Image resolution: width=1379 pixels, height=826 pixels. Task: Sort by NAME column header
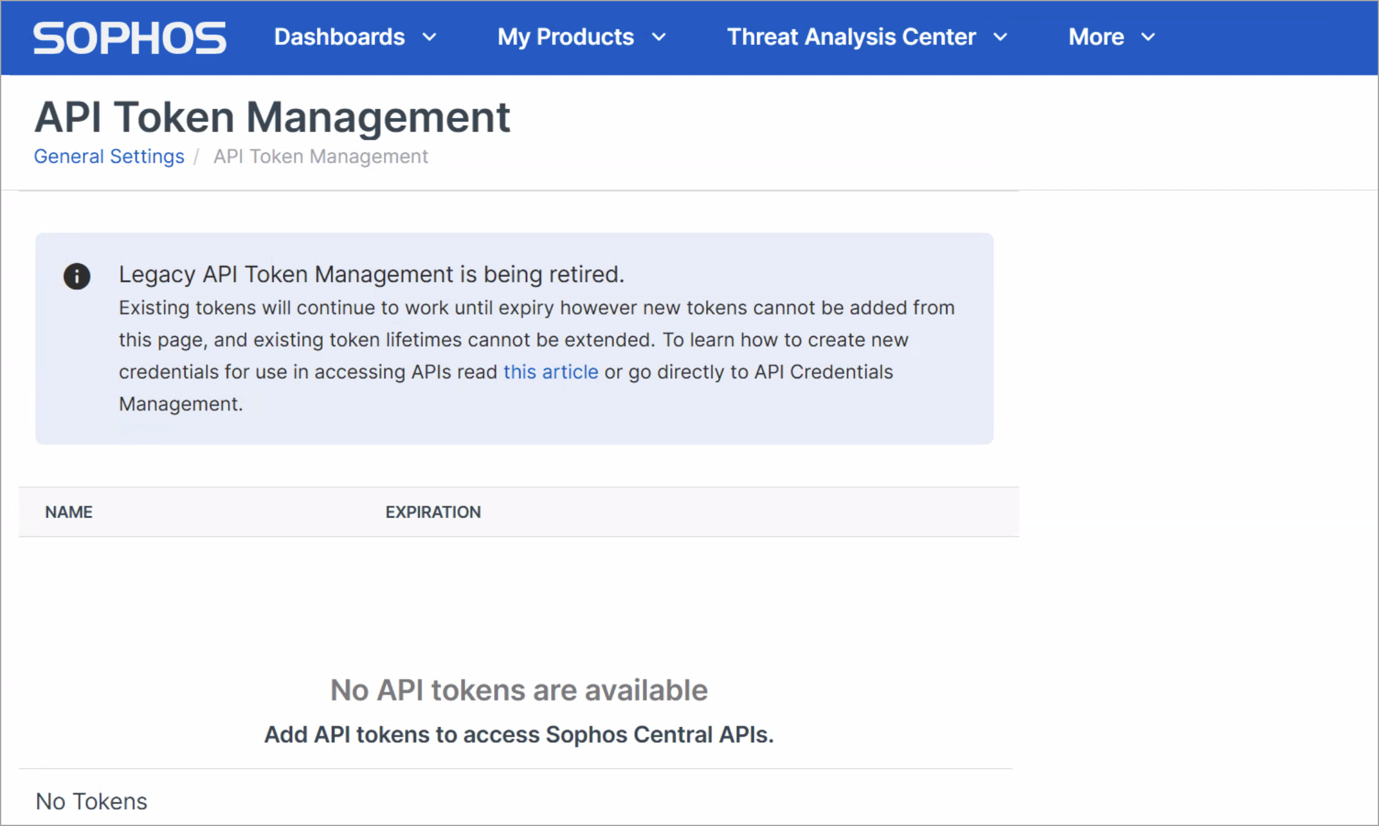(69, 512)
